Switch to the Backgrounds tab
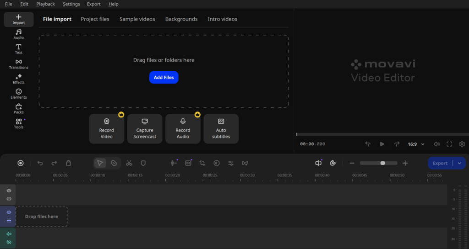 click(x=181, y=19)
